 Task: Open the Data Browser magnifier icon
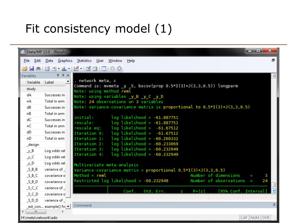tap(95, 69)
